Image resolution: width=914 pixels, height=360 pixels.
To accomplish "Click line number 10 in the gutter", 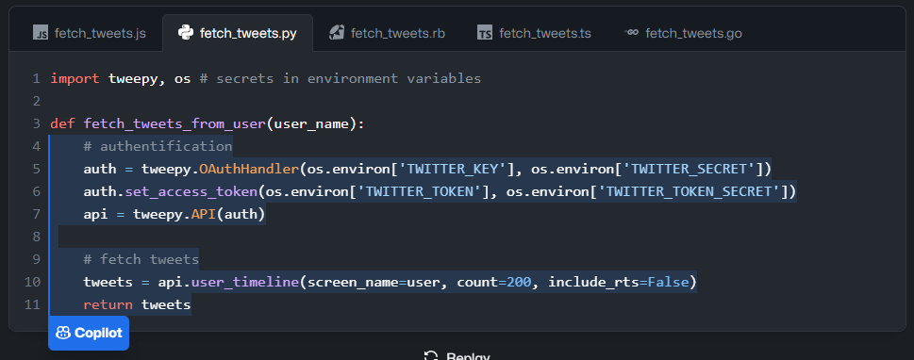I will point(33,283).
